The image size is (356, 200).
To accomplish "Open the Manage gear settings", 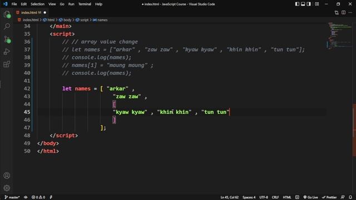I will [x=7, y=188].
